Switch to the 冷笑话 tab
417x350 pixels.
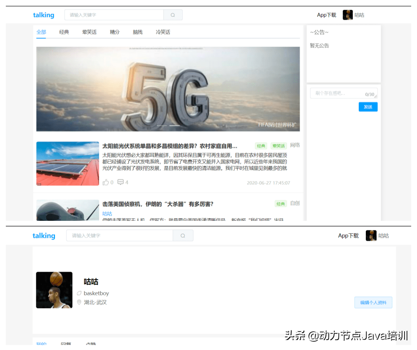pos(163,32)
